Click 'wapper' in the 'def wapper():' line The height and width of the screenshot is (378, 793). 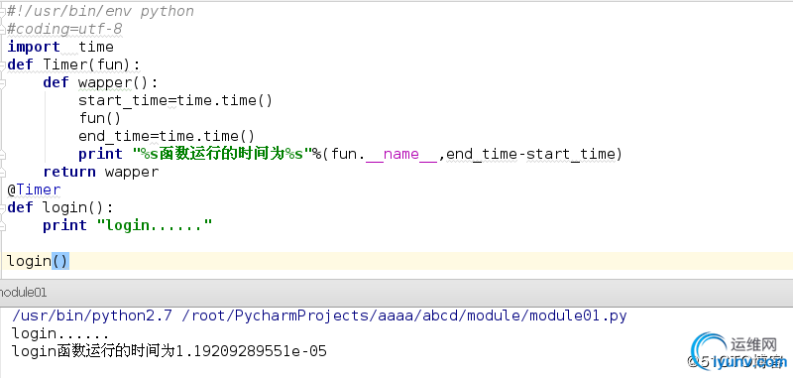[105, 82]
